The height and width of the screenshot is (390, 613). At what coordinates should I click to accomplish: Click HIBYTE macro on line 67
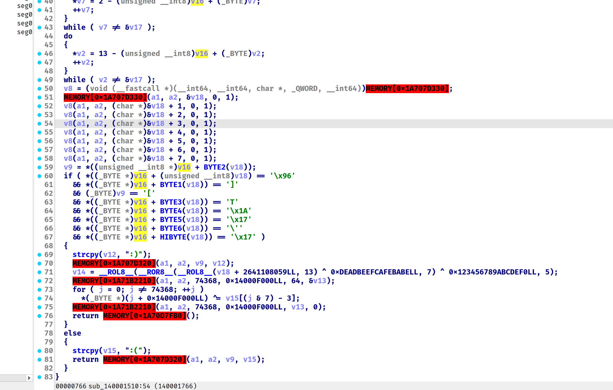173,237
